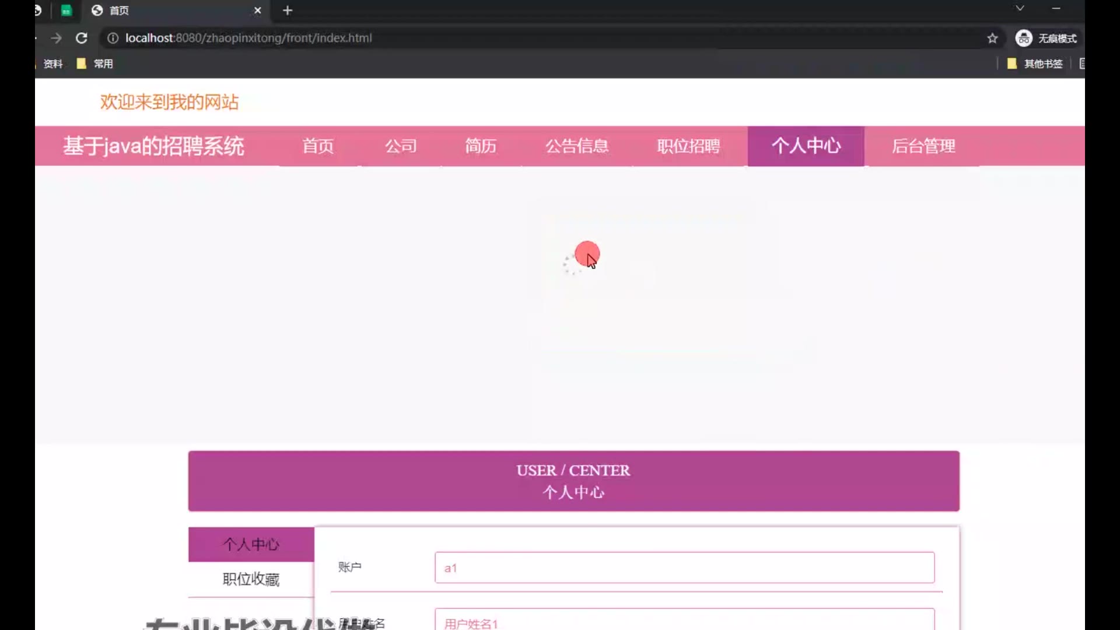Click the incognito mode profile icon
This screenshot has width=1120, height=630.
(x=1024, y=38)
